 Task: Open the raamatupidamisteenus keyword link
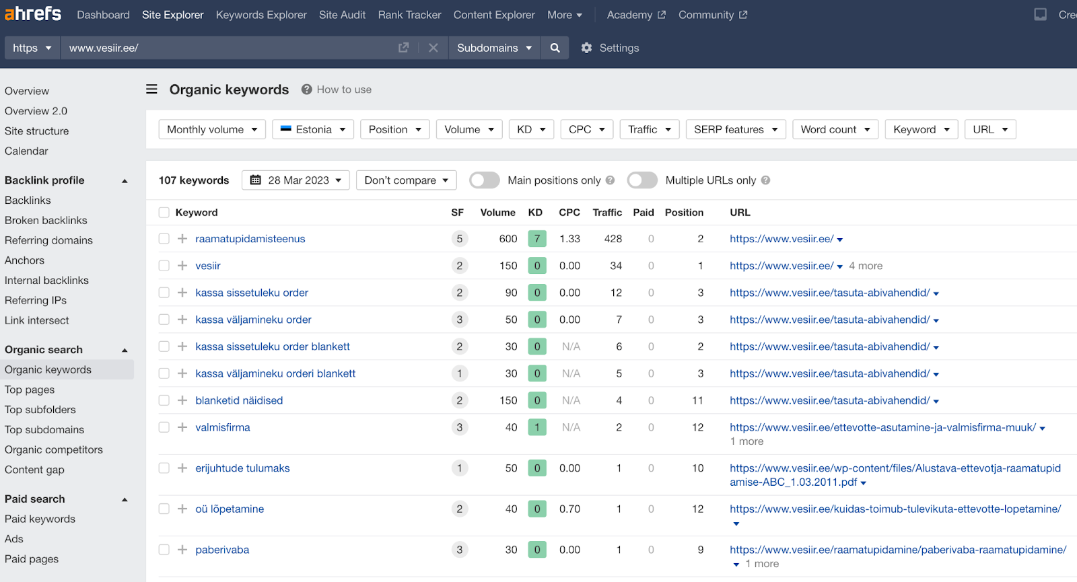tap(250, 239)
